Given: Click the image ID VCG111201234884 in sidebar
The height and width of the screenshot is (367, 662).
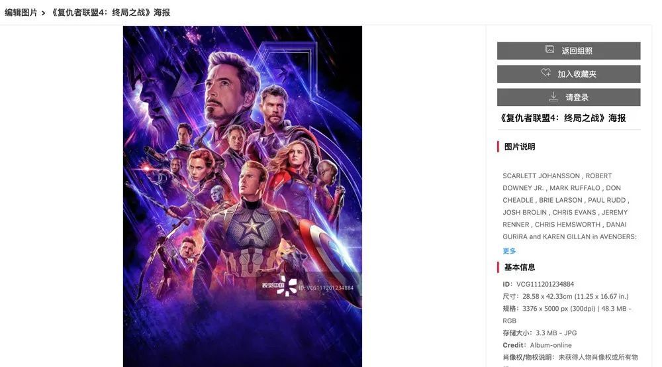Looking at the screenshot, I should [545, 284].
